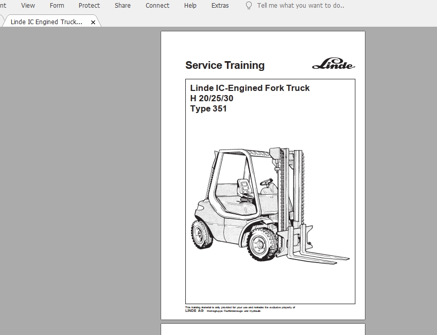Open the Connect menu

click(x=157, y=6)
